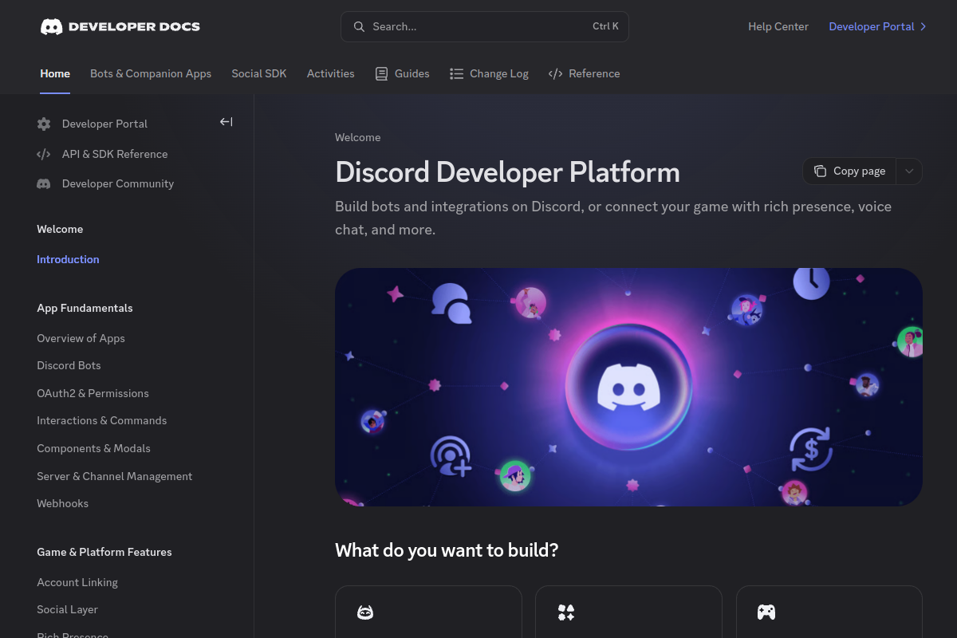Image resolution: width=957 pixels, height=638 pixels.
Task: Open the Change Log tab
Action: click(489, 73)
